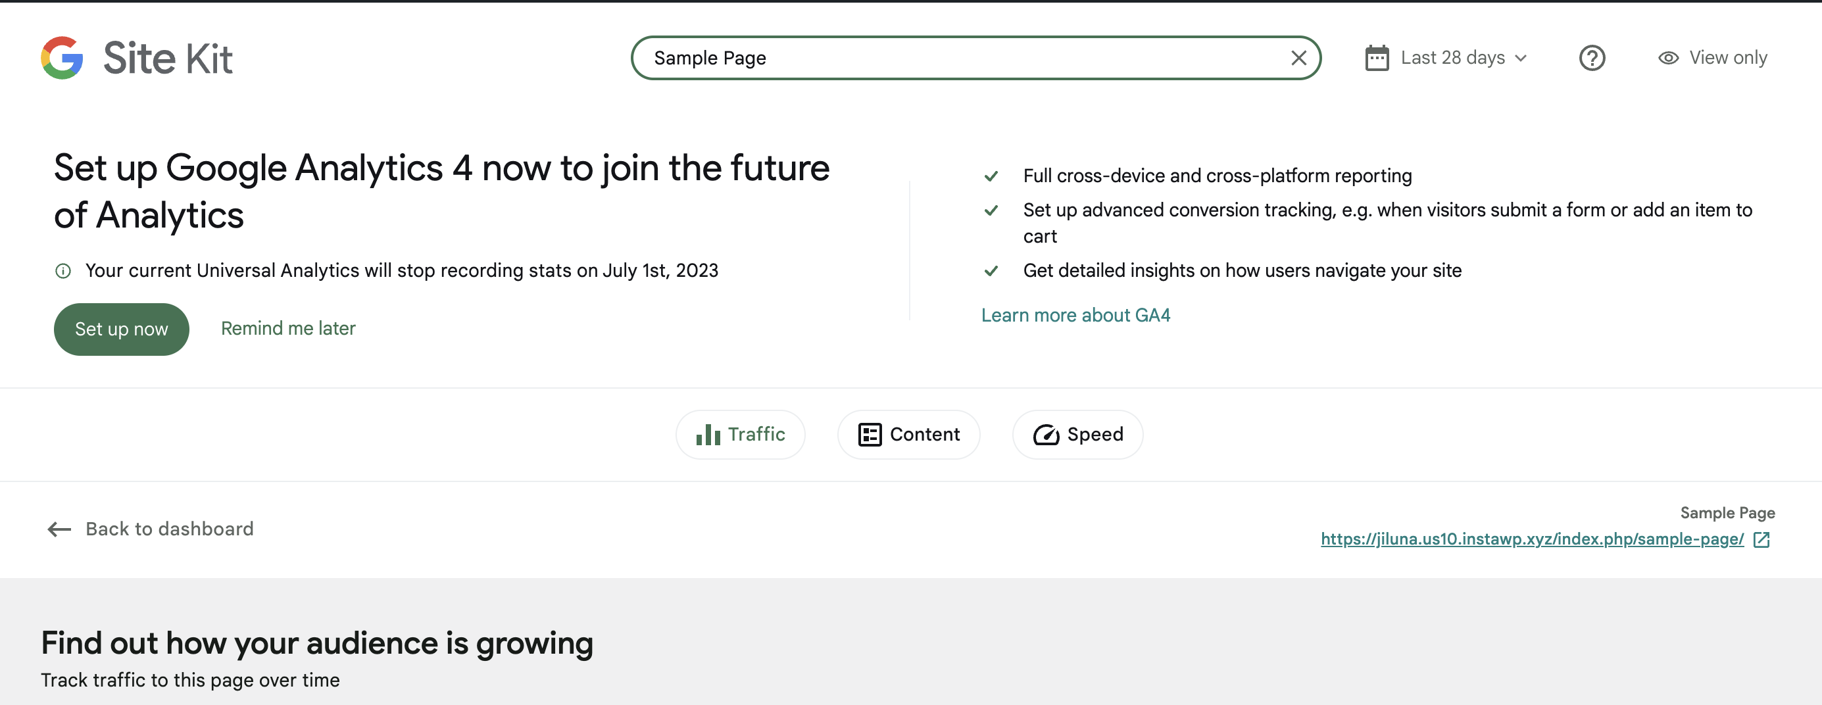Click the info icon beside Universal Analytics notice
Viewport: 1822px width, 705px height.
[63, 270]
